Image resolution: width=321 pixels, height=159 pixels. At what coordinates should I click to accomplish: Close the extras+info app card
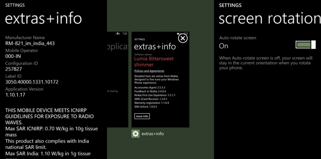(183, 38)
